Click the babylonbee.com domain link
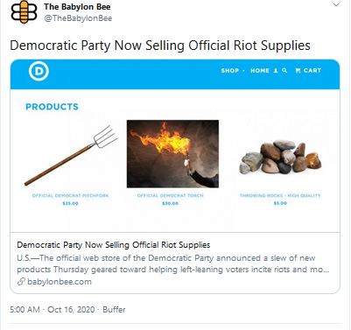351x330 pixels. click(60, 282)
